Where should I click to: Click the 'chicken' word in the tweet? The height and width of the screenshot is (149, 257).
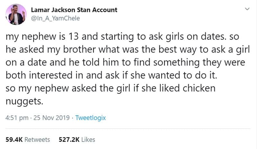pos(197,89)
